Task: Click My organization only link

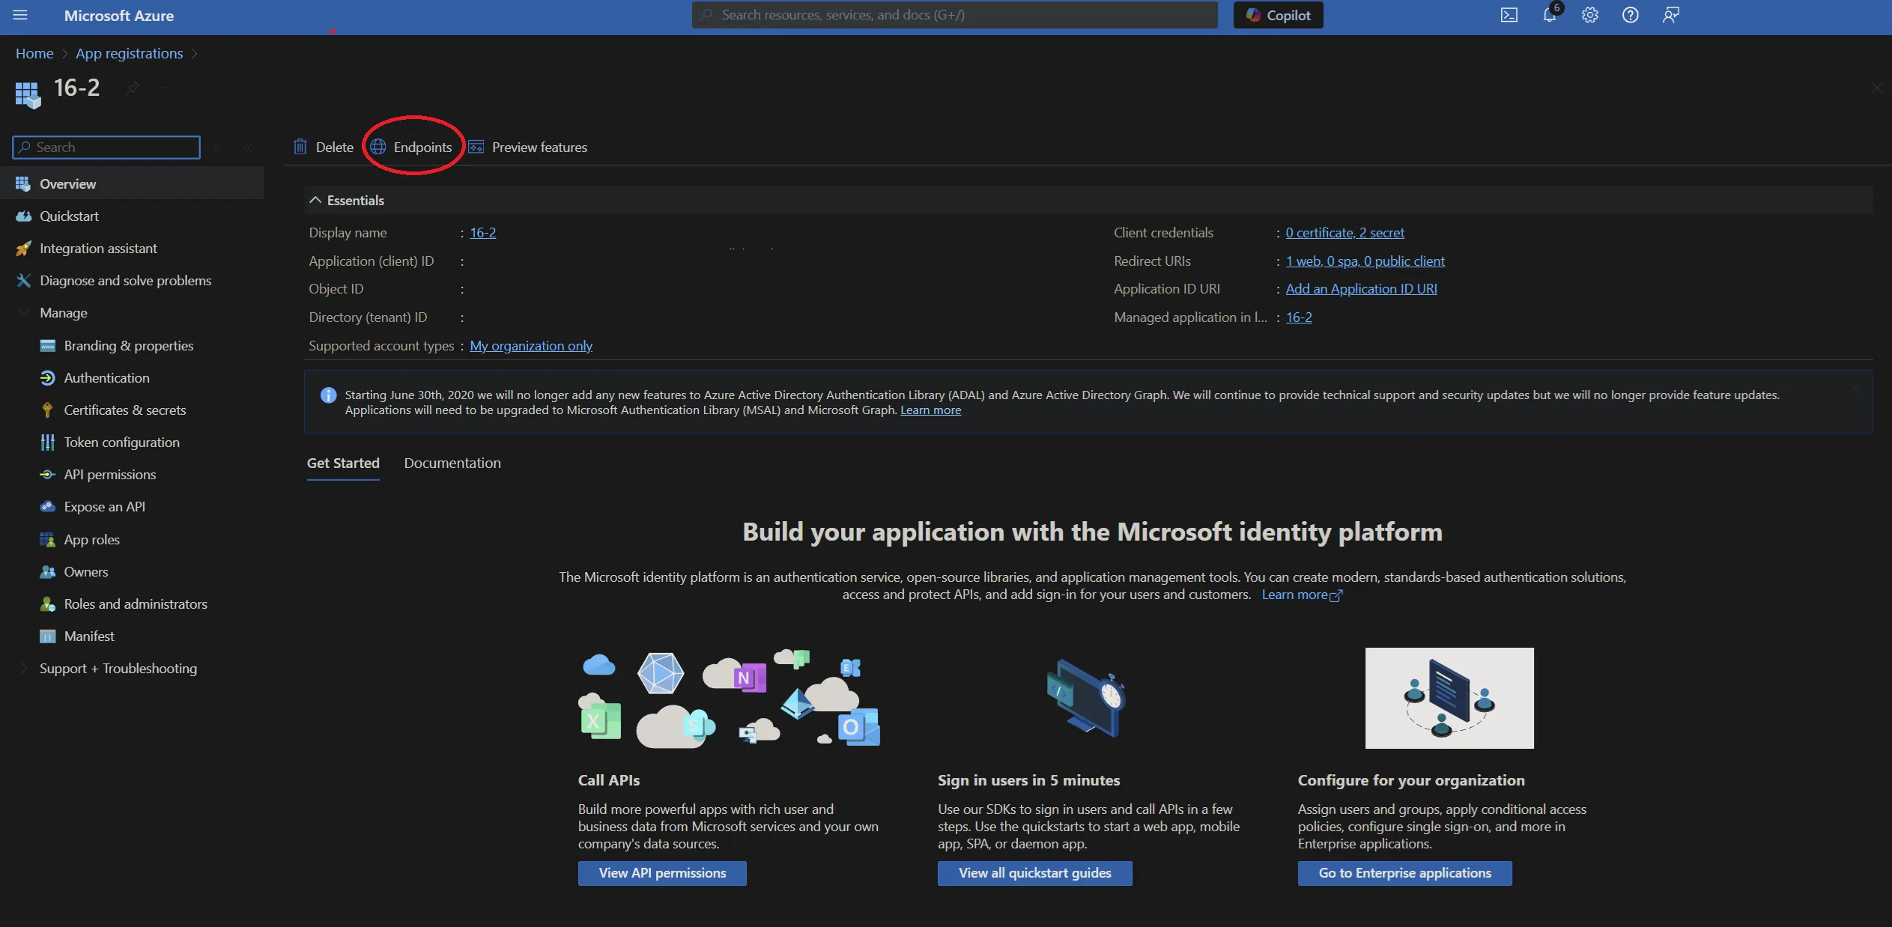Action: click(x=530, y=346)
